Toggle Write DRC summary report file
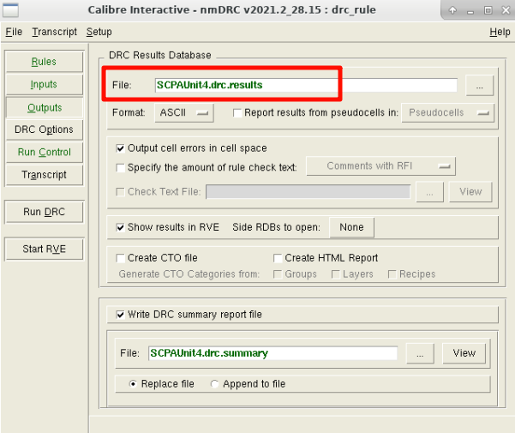 (x=120, y=315)
